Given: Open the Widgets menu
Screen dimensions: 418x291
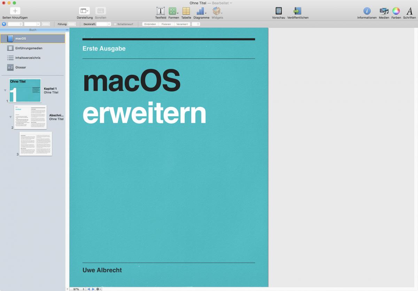Looking at the screenshot, I should coord(217,11).
